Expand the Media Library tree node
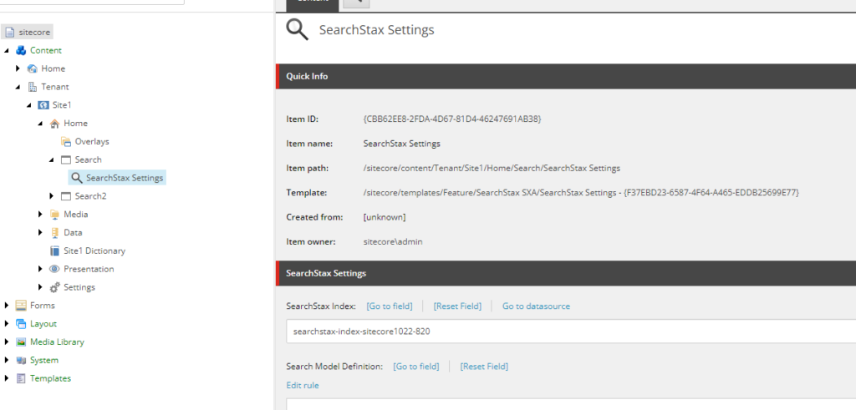The image size is (856, 410). point(7,342)
